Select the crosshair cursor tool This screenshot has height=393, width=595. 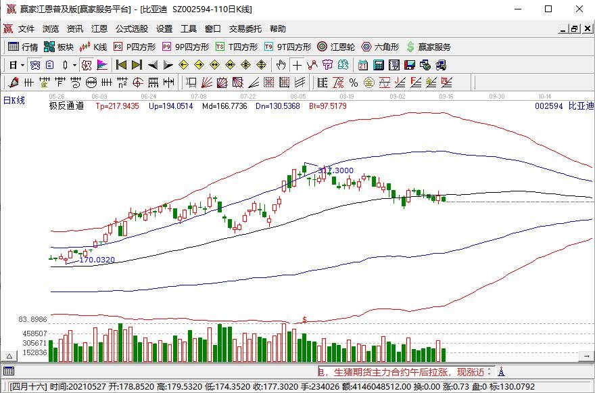click(297, 66)
